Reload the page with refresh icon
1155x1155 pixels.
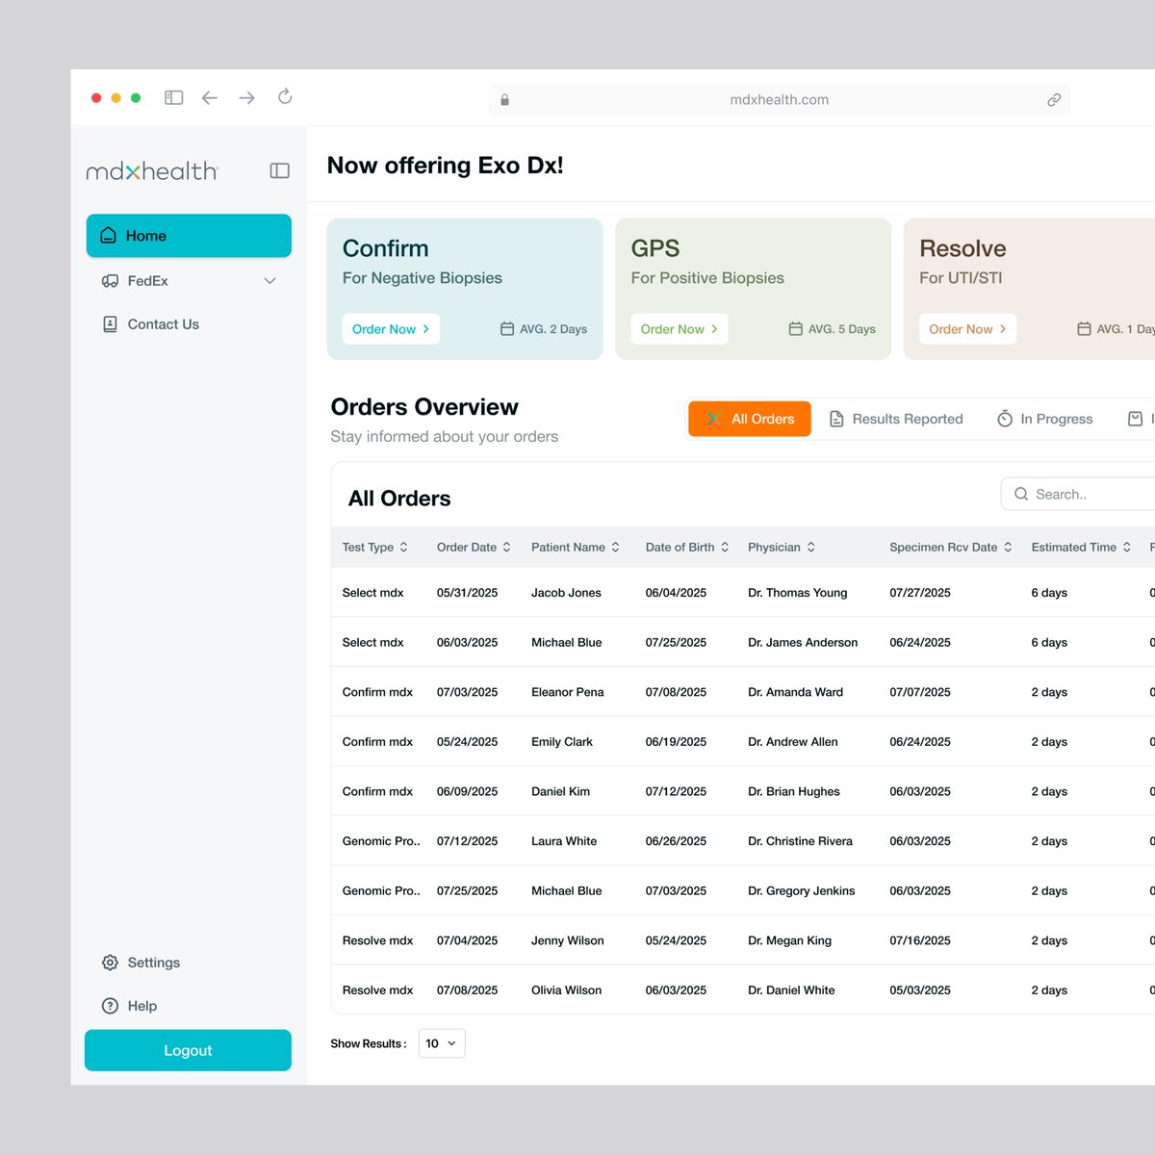(x=285, y=96)
